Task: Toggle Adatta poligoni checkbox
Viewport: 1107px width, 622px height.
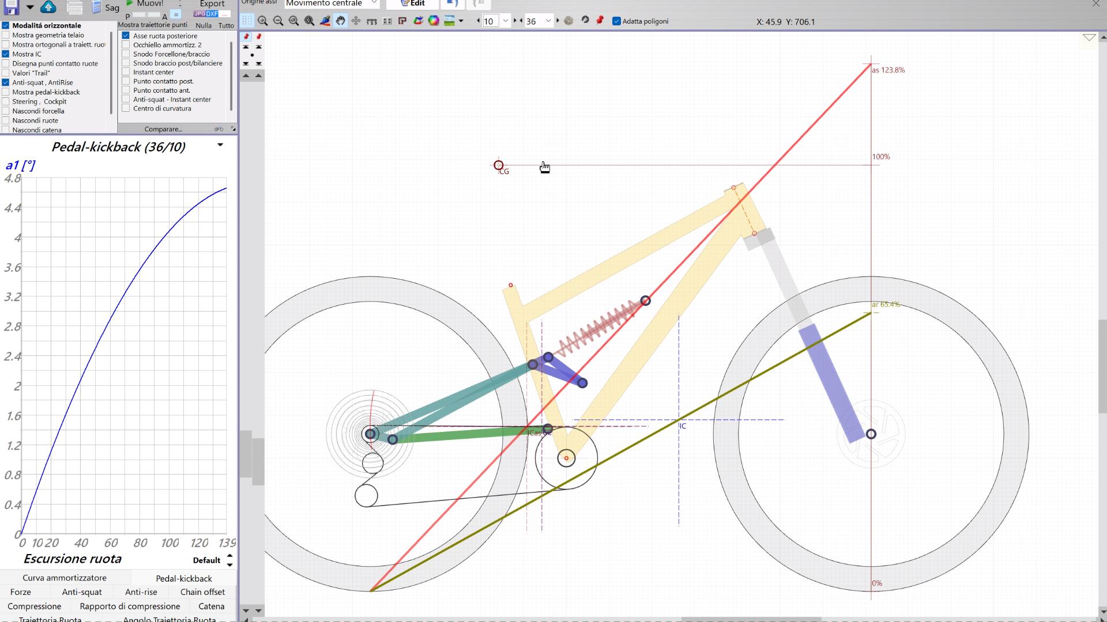Action: click(616, 21)
